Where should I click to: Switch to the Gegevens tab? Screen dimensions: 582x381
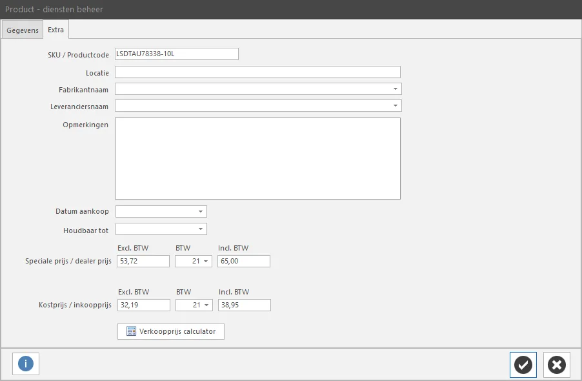click(23, 30)
